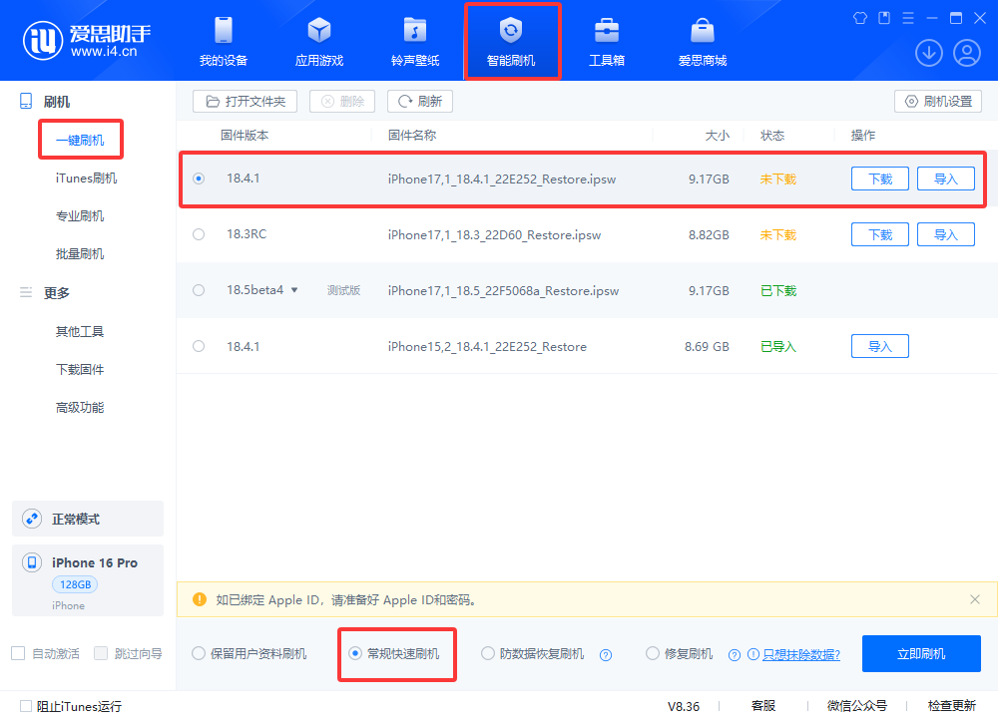998x721 pixels.
Task: Select the 18.3RC firmware radio button
Action: click(199, 234)
